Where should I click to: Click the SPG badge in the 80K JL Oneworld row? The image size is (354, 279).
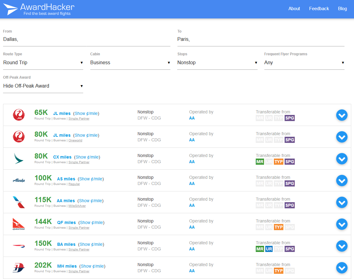click(290, 140)
